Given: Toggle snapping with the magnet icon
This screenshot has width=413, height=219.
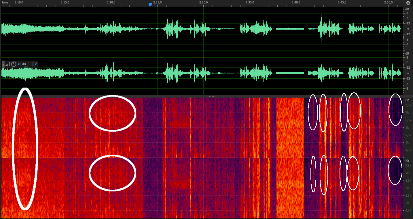Looking at the screenshot, I should click(x=408, y=3).
